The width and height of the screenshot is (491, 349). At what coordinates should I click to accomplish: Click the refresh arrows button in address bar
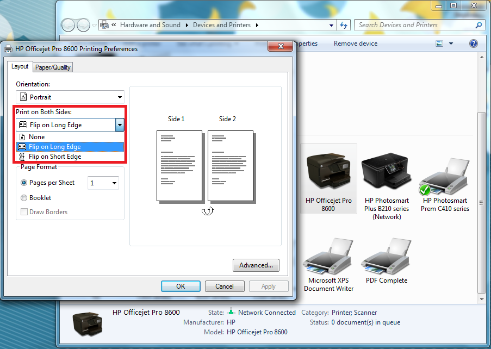pos(344,25)
